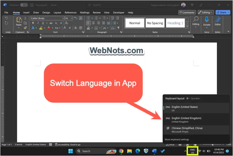
Task: Toggle the AutoSave switch
Action: tap(24, 5)
